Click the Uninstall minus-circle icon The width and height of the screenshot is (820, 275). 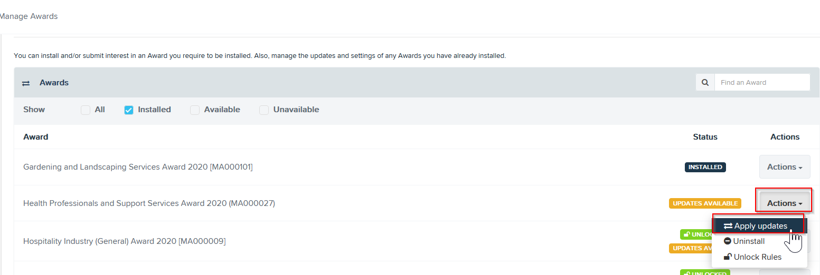(x=728, y=241)
